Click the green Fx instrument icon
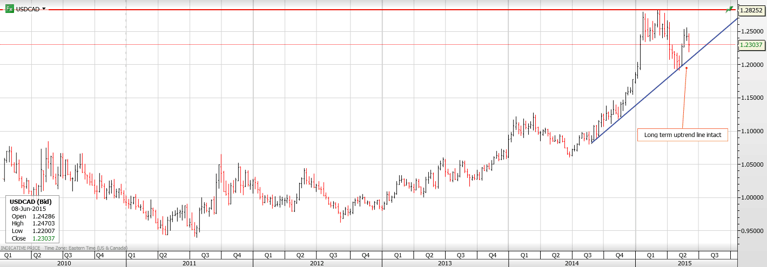 (x=9, y=9)
